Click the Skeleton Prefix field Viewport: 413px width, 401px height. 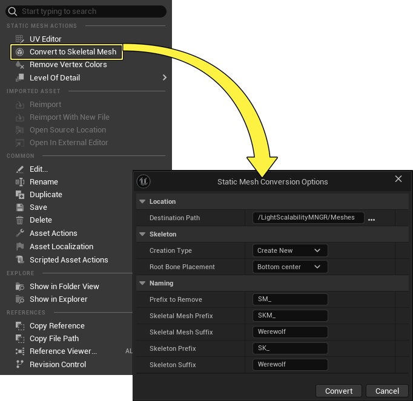pos(290,348)
